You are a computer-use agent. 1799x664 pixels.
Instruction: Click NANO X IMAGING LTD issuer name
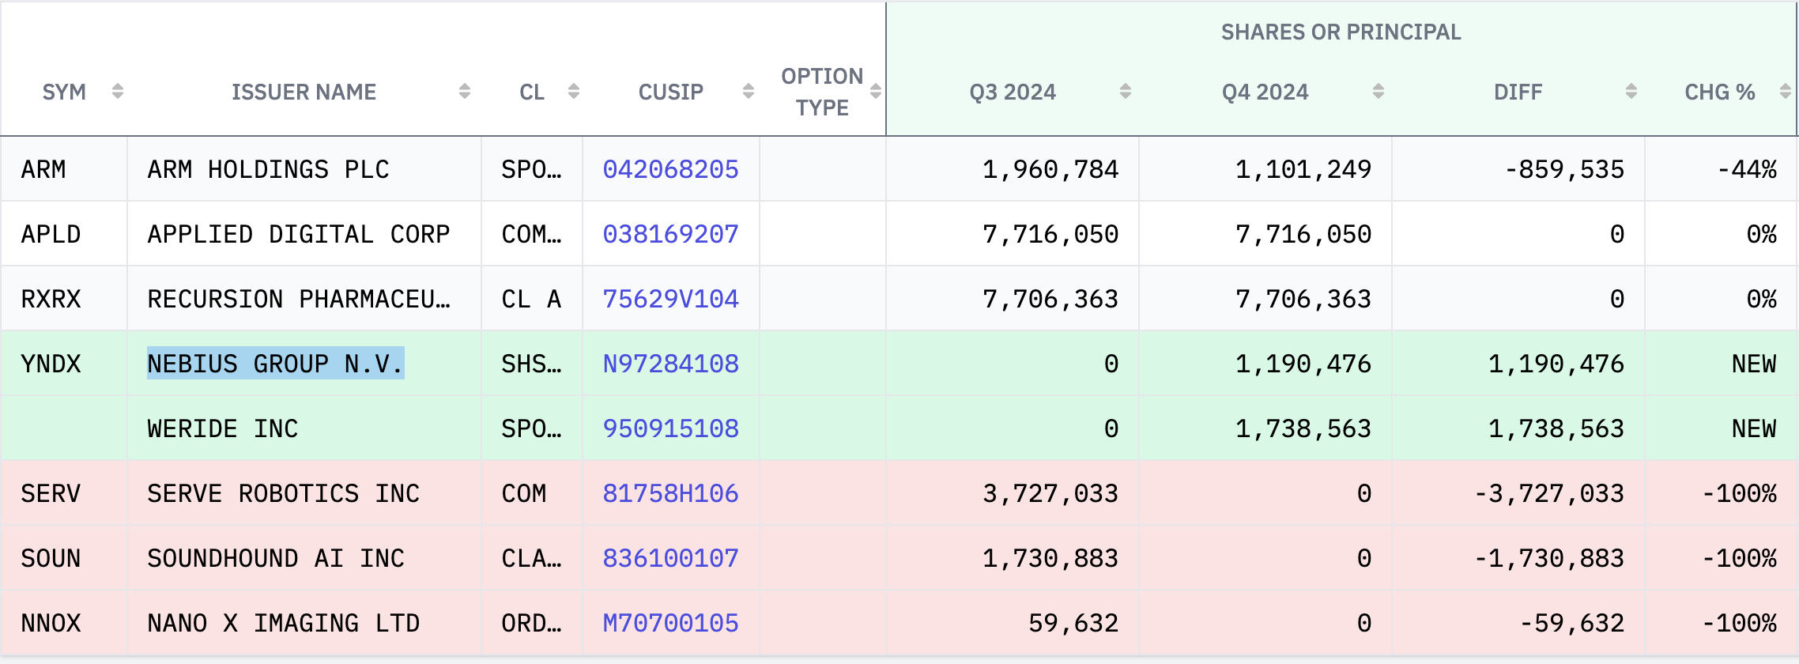(x=284, y=623)
